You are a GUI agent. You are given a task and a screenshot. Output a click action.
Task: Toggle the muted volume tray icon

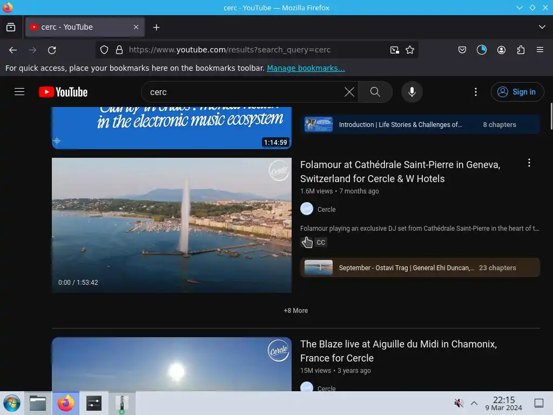(x=458, y=403)
